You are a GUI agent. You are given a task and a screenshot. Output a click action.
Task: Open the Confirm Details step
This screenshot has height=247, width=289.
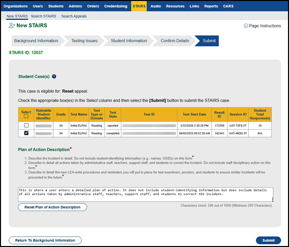point(175,41)
